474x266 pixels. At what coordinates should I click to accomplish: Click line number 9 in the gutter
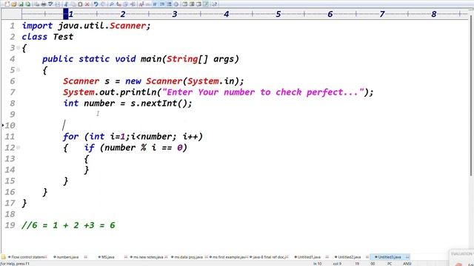coord(13,115)
